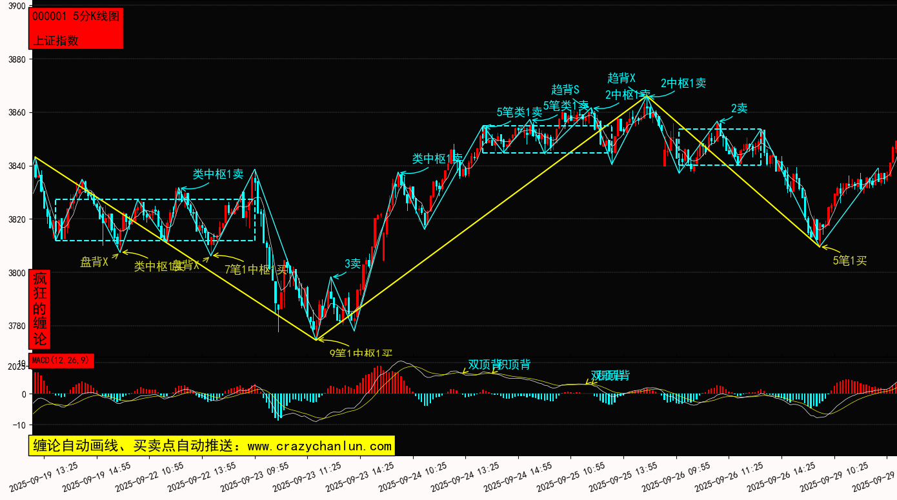Click the 7笔1中枢1买 annotation label

click(x=256, y=269)
